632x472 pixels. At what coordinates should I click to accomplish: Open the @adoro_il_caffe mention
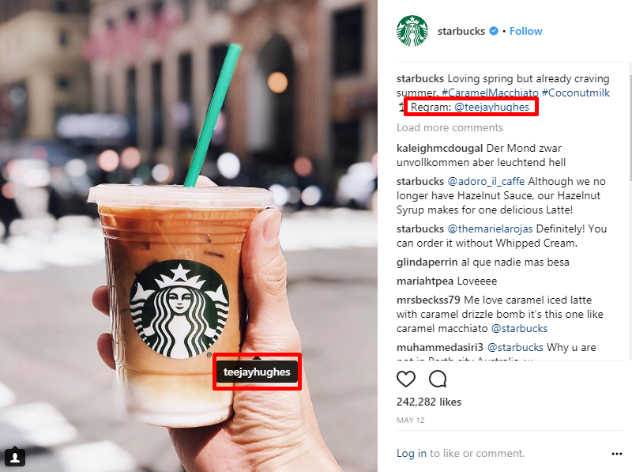pos(486,182)
